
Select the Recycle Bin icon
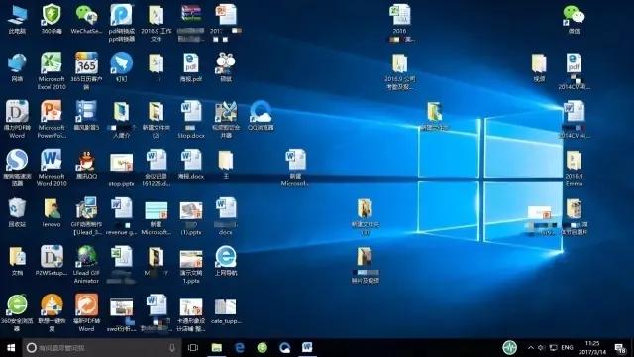point(17,212)
